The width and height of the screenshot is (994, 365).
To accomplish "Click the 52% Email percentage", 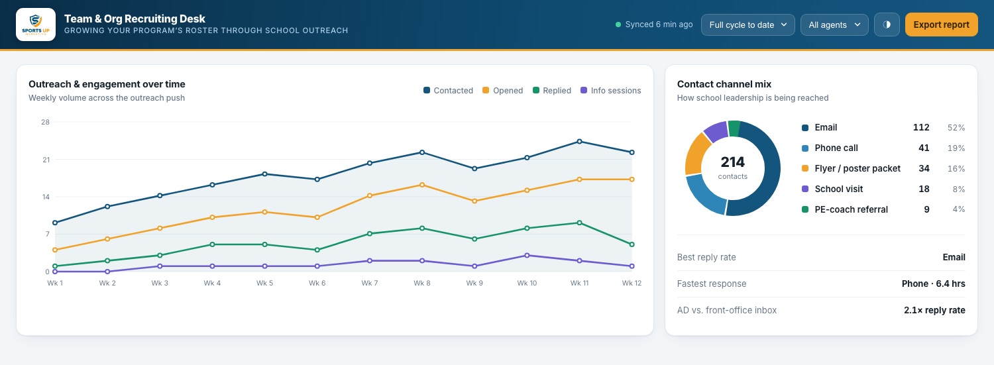I will point(956,128).
